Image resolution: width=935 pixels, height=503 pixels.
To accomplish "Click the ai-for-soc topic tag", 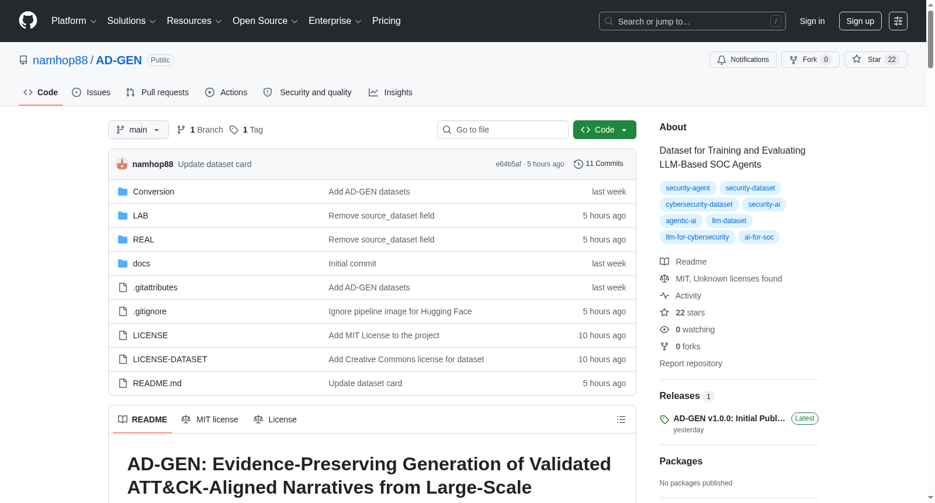I will click(759, 237).
